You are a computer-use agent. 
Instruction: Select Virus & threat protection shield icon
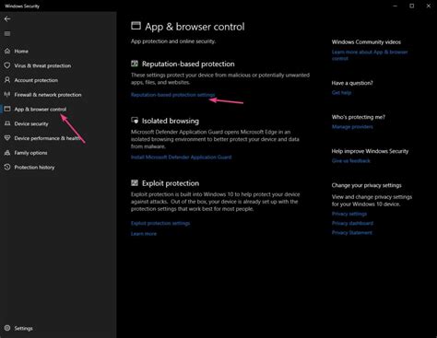7,65
